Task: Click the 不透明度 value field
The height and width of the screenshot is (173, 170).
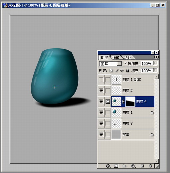Action: (147, 63)
